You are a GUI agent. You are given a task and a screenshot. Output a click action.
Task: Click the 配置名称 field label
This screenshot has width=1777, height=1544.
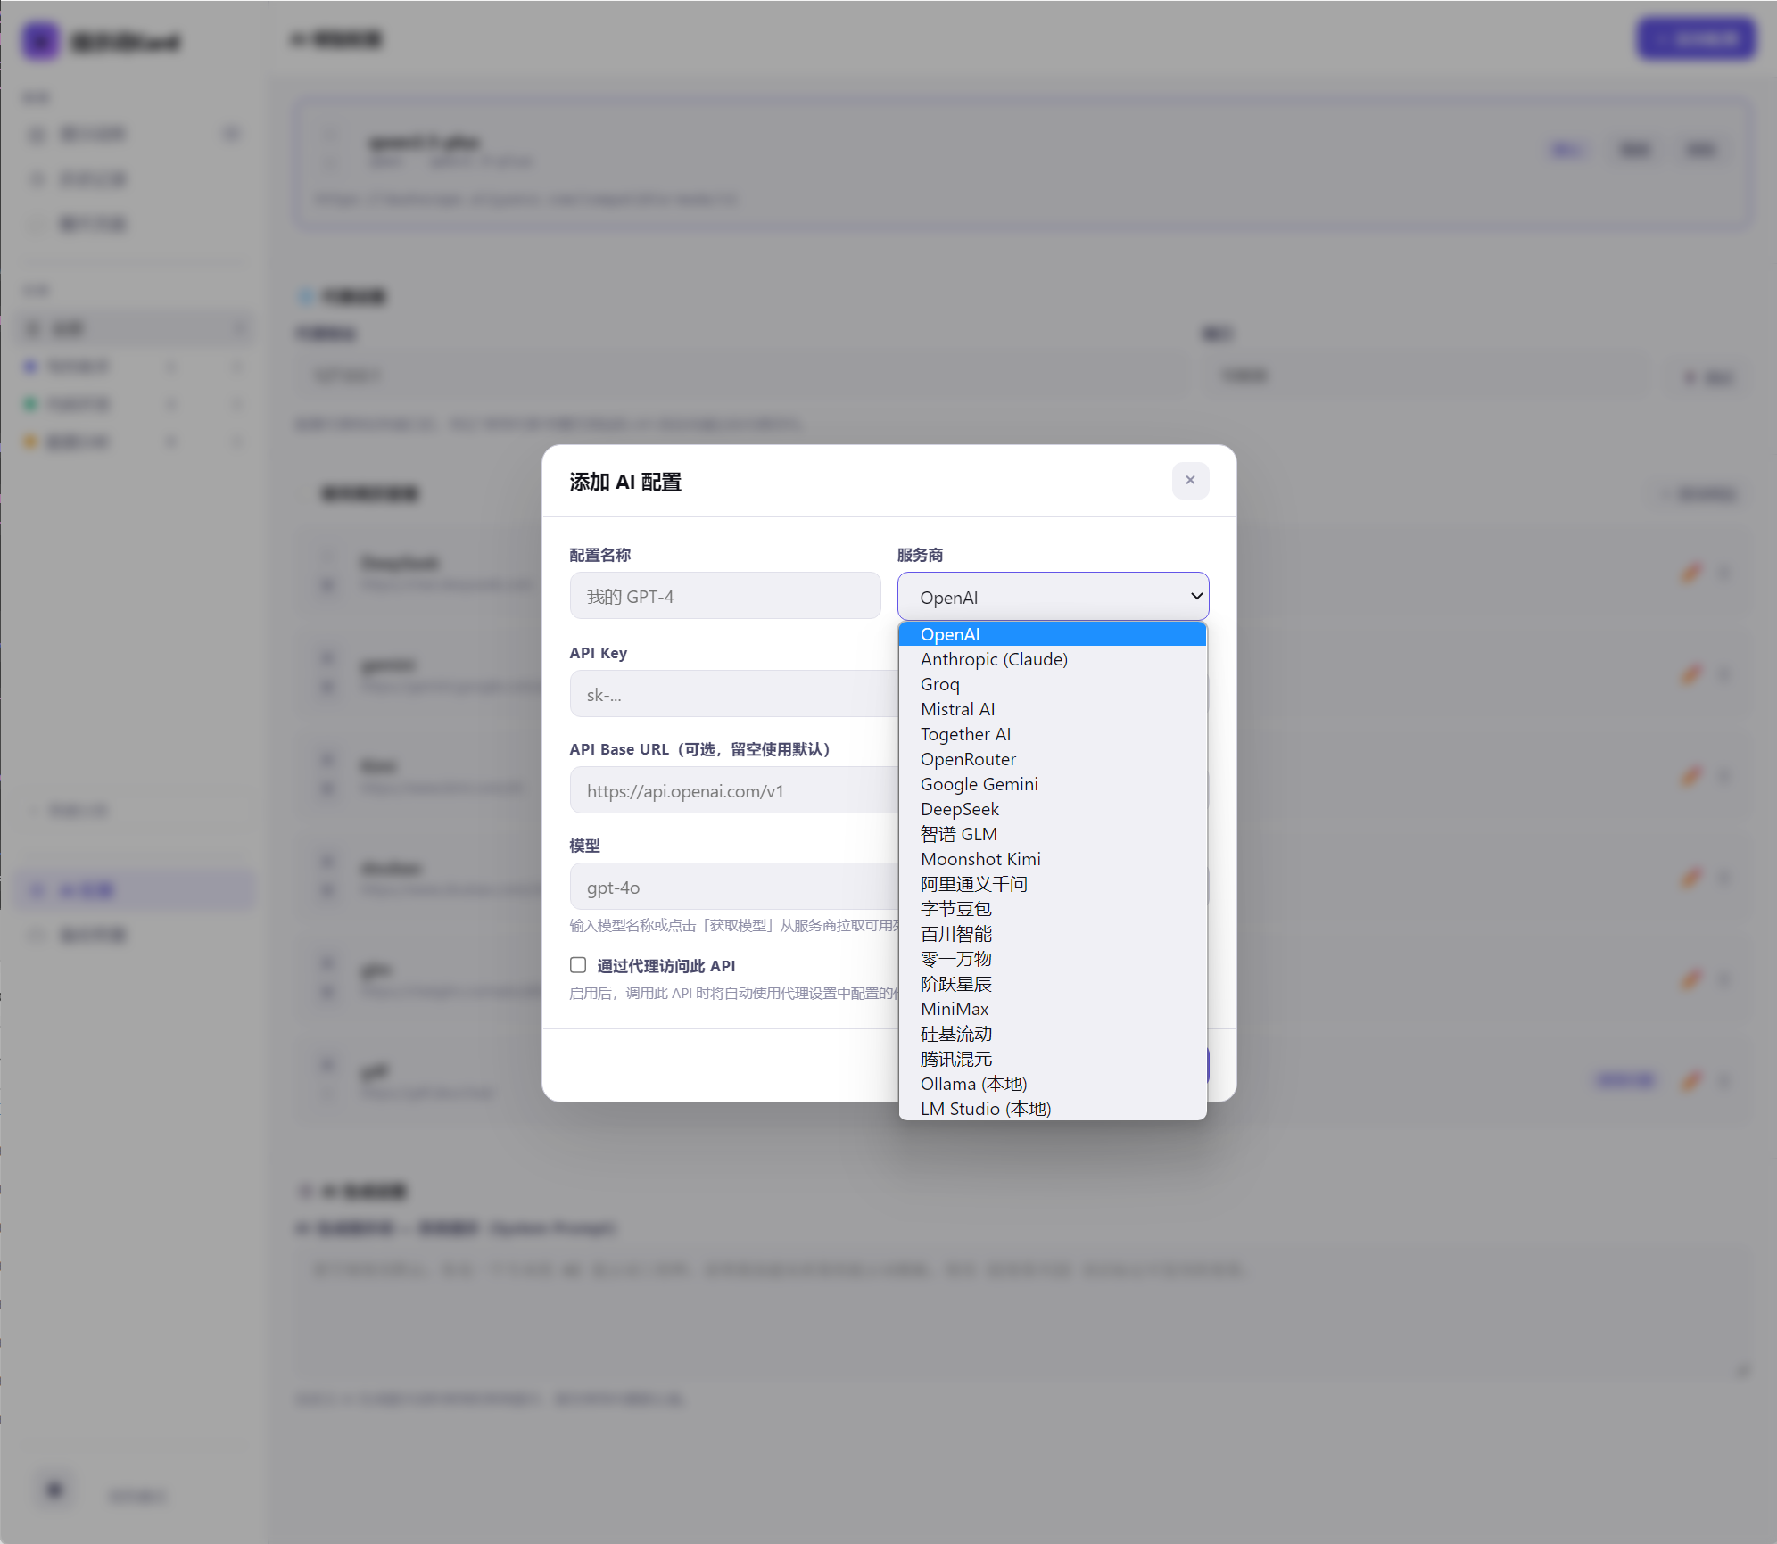point(600,555)
